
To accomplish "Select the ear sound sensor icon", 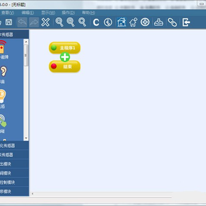I will [3, 72].
